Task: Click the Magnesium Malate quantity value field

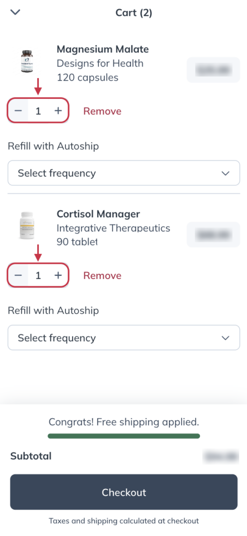Action: pos(38,111)
